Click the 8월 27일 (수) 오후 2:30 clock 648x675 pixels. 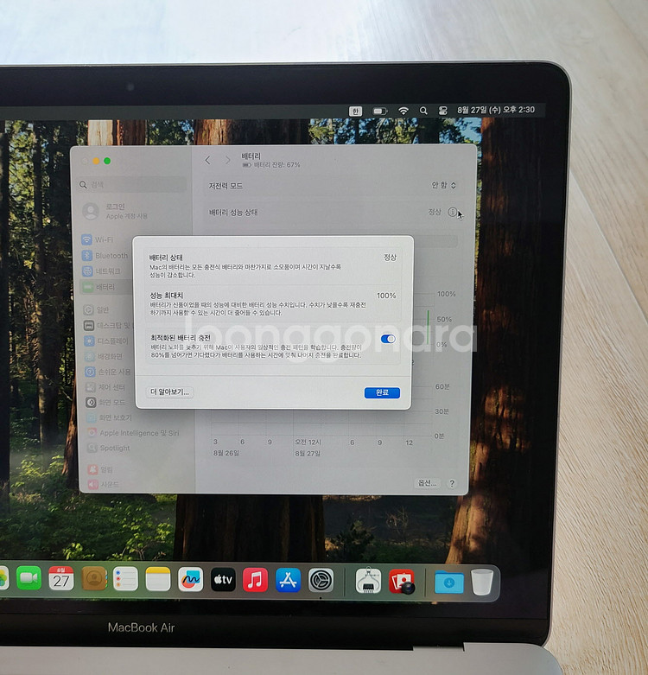tap(496, 110)
